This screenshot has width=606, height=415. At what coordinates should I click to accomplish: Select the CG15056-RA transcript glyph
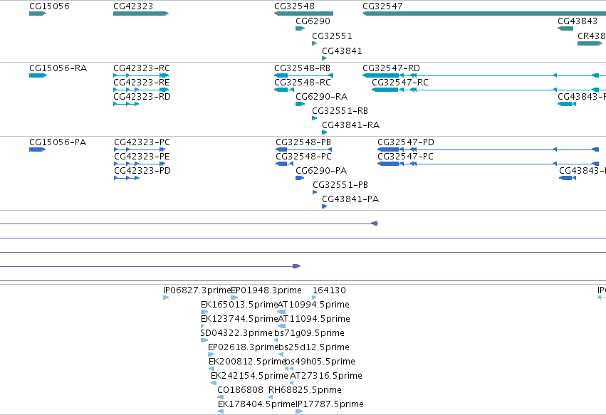click(x=38, y=75)
